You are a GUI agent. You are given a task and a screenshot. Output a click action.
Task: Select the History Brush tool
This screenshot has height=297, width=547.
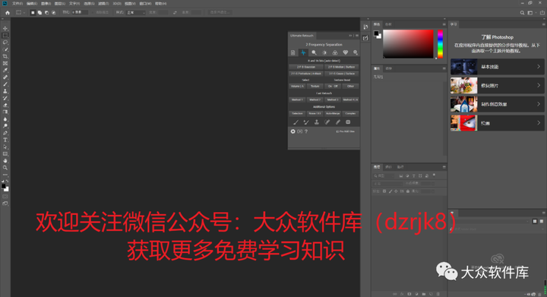5,98
